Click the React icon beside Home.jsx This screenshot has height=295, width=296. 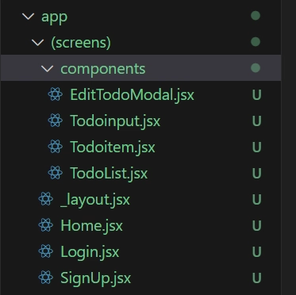pos(46,225)
